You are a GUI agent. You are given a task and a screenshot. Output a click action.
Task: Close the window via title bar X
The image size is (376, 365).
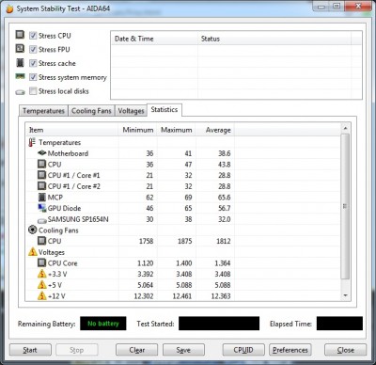tap(358, 7)
